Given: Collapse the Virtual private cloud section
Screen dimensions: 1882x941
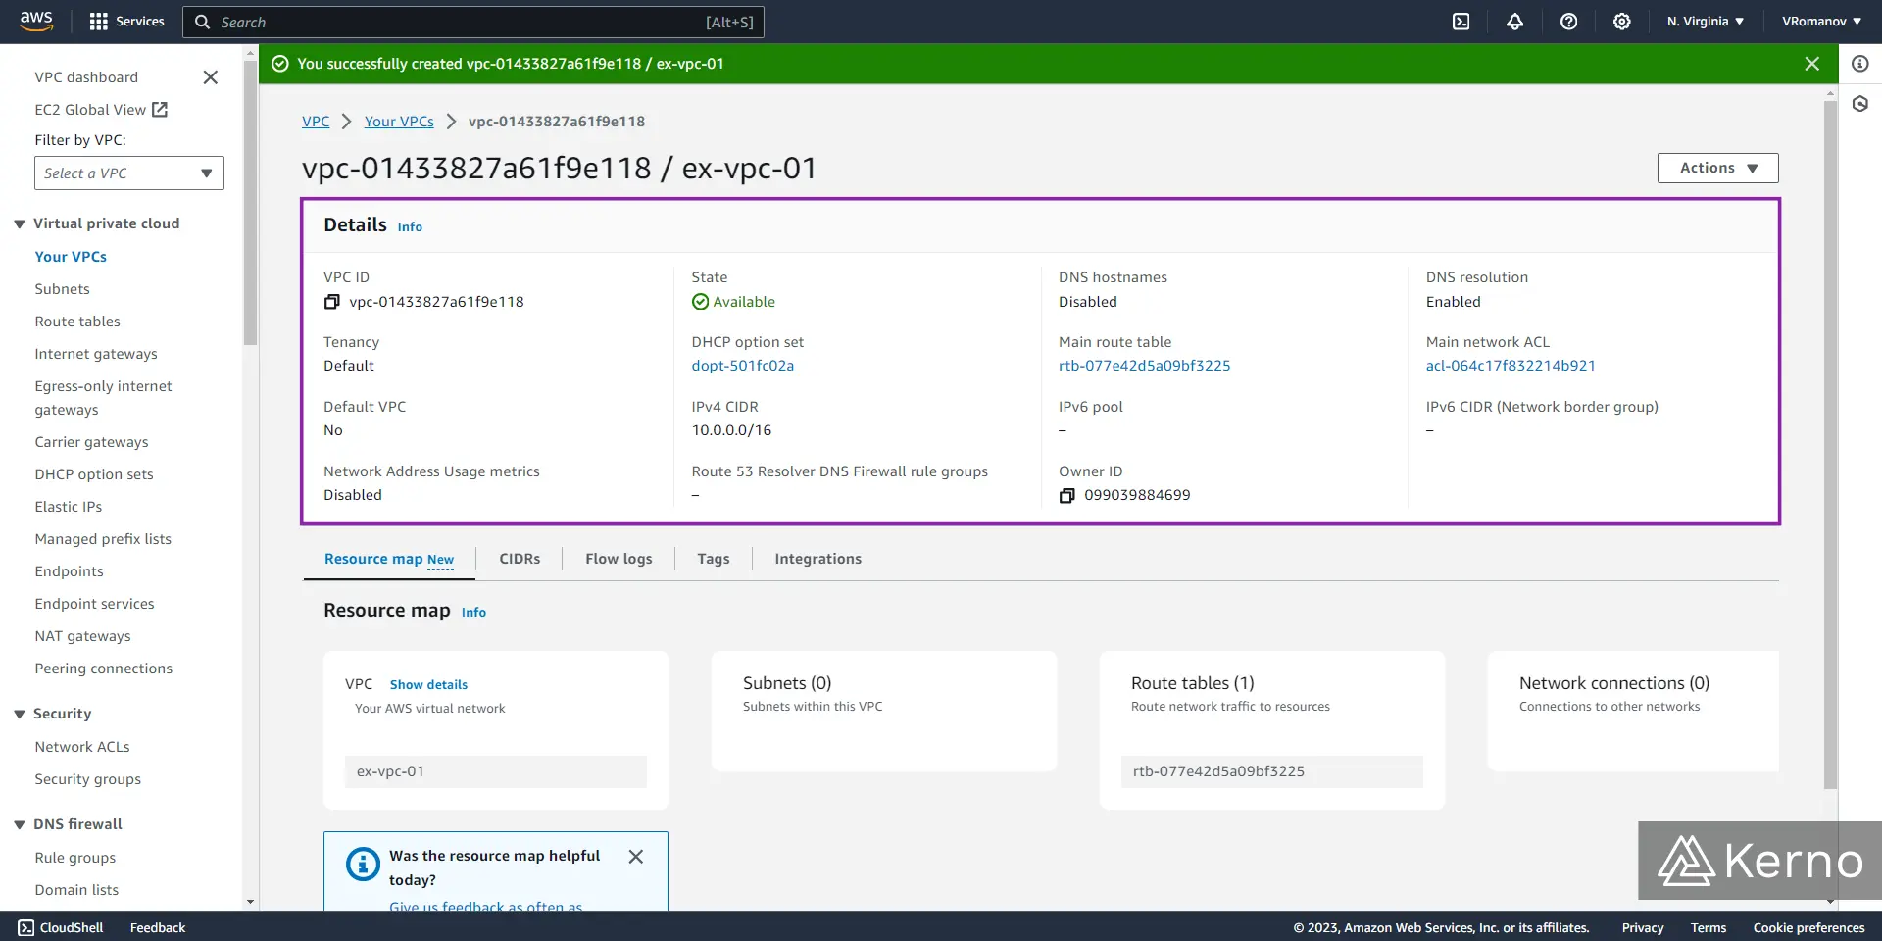Looking at the screenshot, I should coord(20,224).
